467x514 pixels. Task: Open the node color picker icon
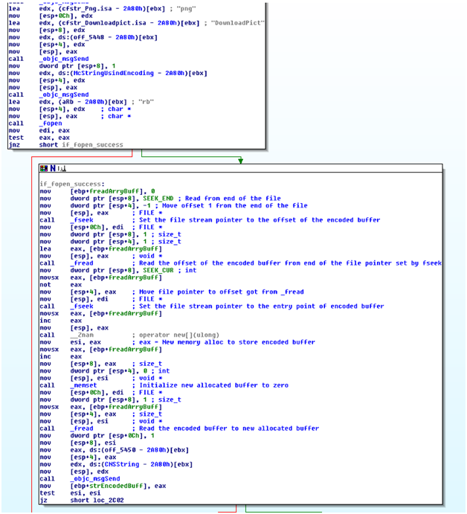click(44, 169)
